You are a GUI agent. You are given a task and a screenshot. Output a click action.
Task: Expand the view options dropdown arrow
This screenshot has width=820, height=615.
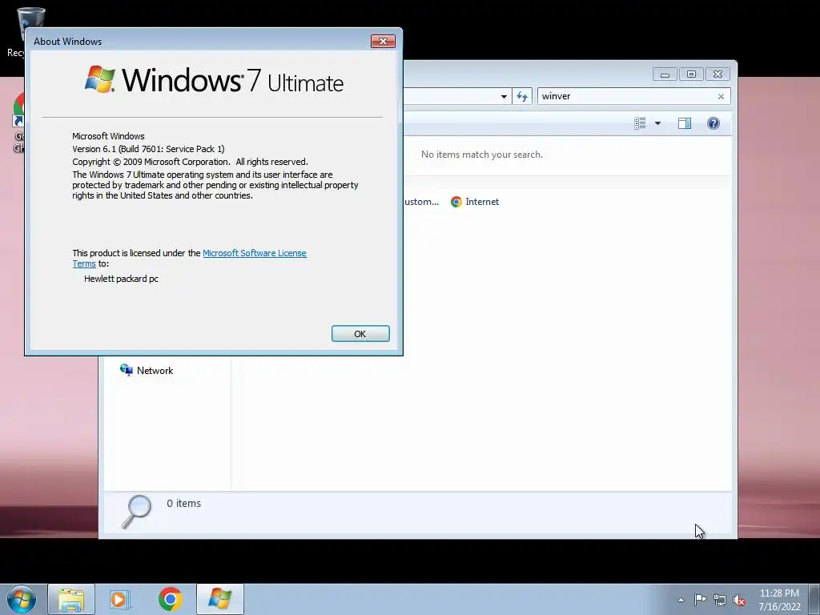658,123
